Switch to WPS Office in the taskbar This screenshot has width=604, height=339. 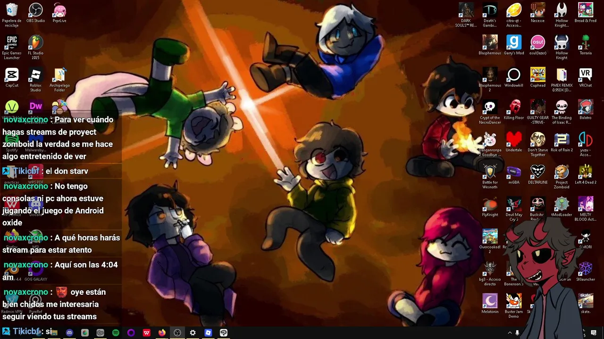pos(146,333)
